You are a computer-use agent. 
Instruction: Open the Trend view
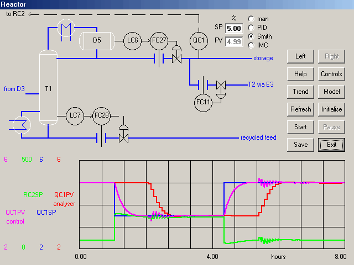tap(300, 92)
